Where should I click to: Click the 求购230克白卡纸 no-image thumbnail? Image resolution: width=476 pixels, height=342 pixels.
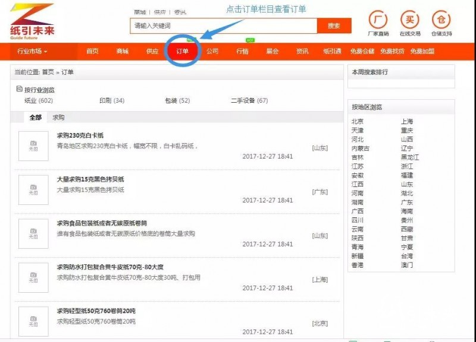coord(33,146)
